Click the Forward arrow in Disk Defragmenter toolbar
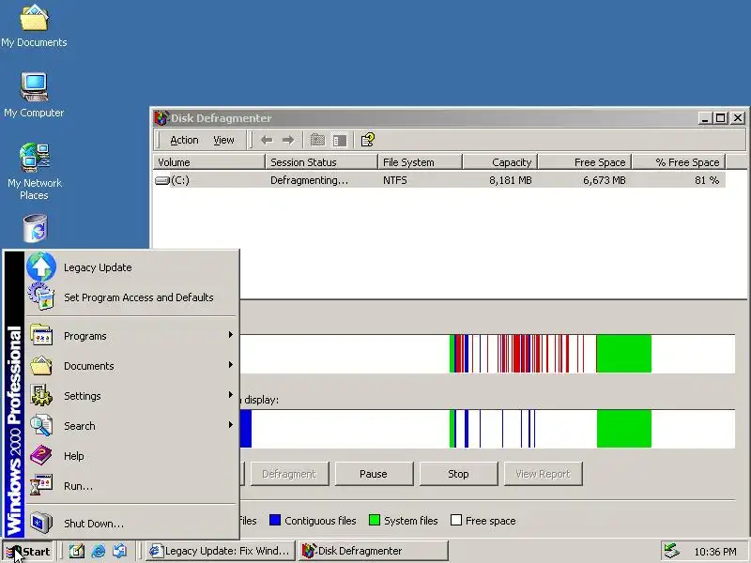This screenshot has width=751, height=563. pyautogui.click(x=288, y=140)
